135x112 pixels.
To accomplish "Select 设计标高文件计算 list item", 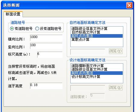I will point(97,77).
